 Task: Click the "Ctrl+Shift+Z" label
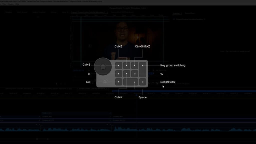(142, 46)
